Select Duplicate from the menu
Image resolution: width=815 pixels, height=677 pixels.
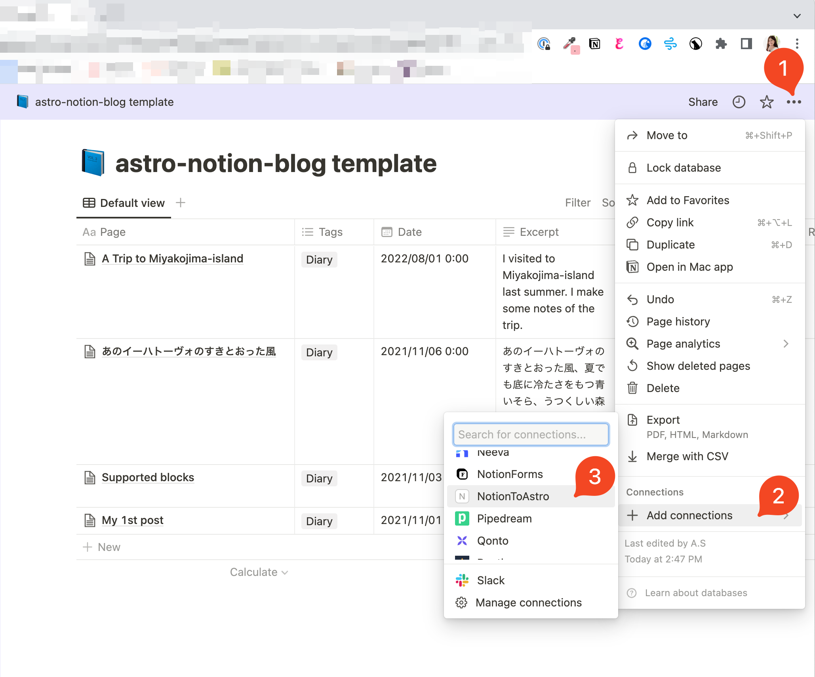[710, 245]
